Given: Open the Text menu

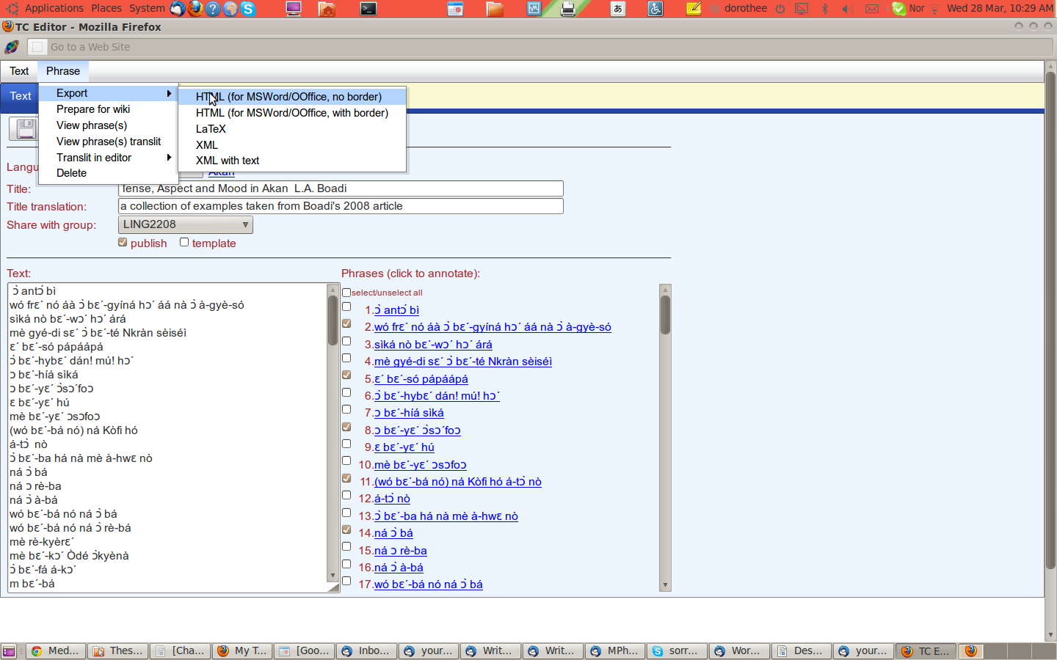Looking at the screenshot, I should coord(19,71).
